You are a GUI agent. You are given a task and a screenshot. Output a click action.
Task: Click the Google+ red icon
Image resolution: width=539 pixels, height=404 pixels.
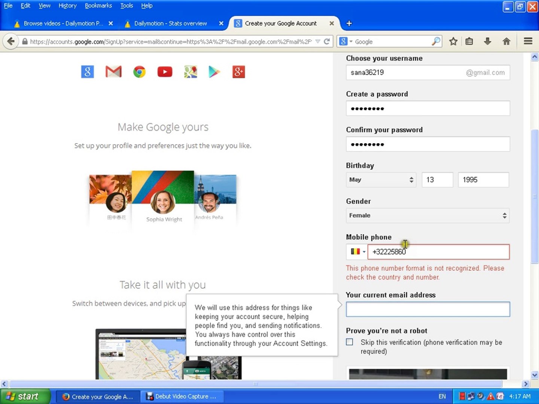pos(239,72)
